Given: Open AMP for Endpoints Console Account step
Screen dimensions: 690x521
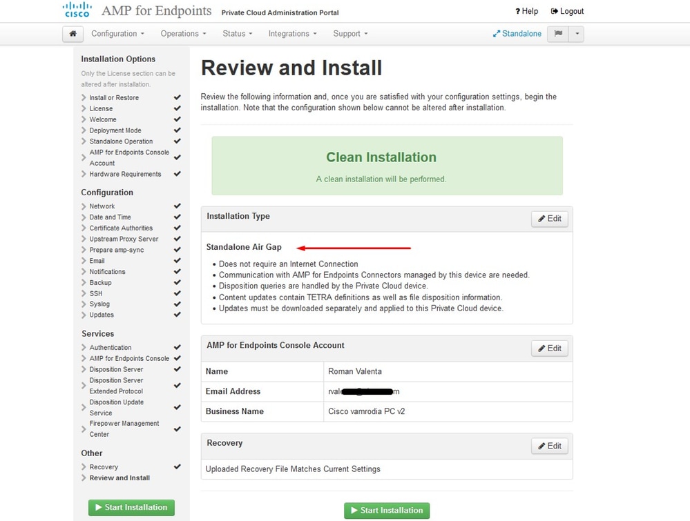Looking at the screenshot, I should tap(129, 158).
